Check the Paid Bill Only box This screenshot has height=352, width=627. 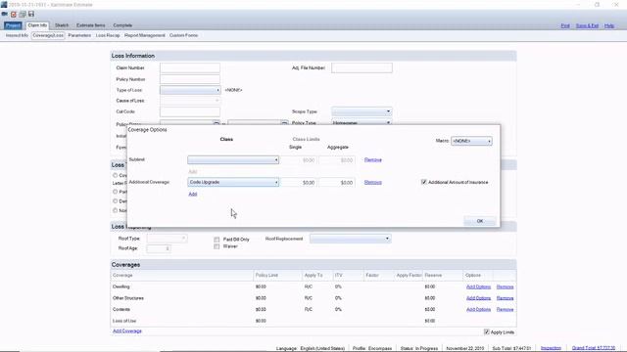[217, 240]
